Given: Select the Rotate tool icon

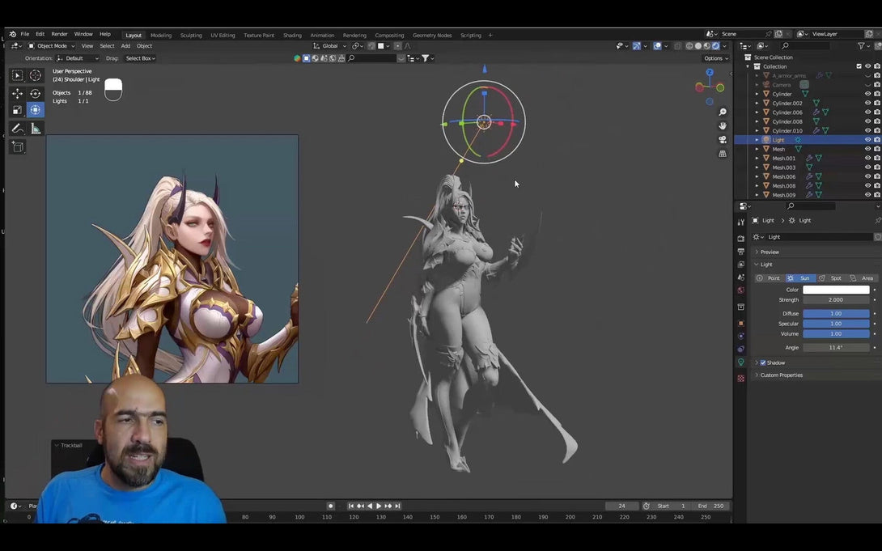Looking at the screenshot, I should click(x=36, y=93).
